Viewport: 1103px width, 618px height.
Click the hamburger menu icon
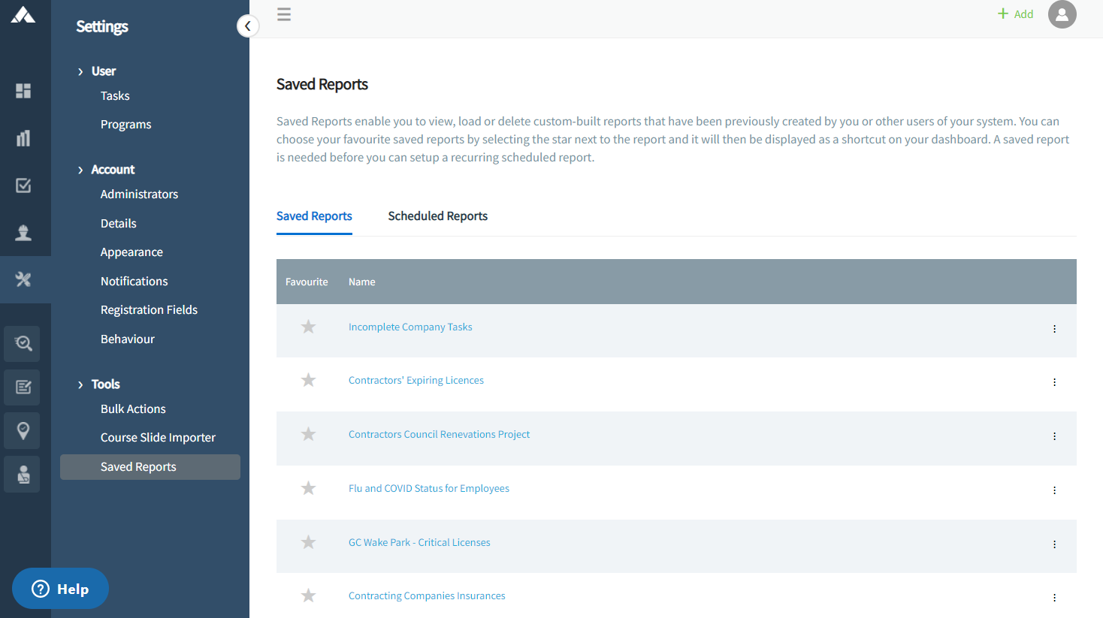[x=284, y=14]
